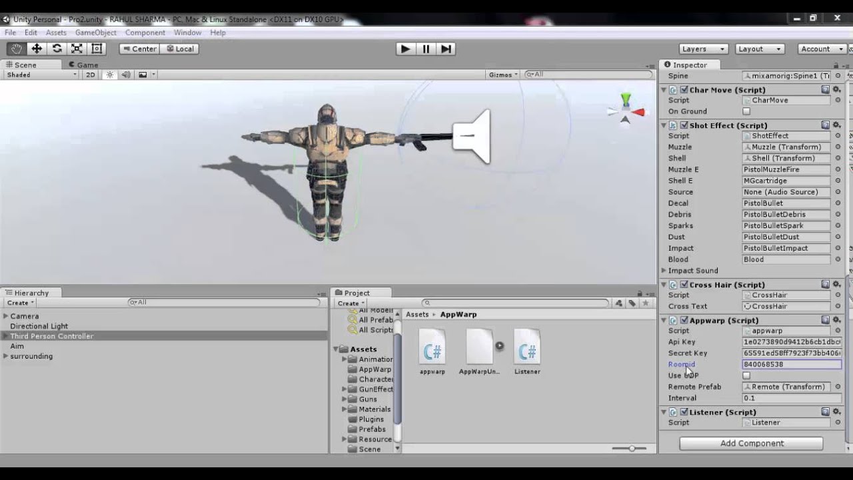Screen dimensions: 853x480
Task: Disable the Char Move script component
Action: point(684,89)
